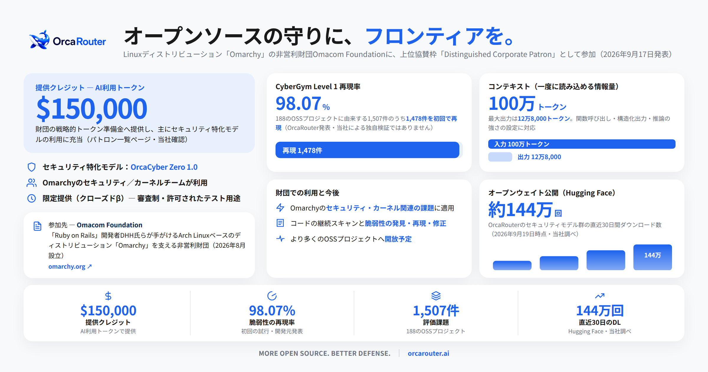This screenshot has width=708, height=372.
Task: Click the list icon beside コードの継続スキャン
Action: pyautogui.click(x=280, y=223)
